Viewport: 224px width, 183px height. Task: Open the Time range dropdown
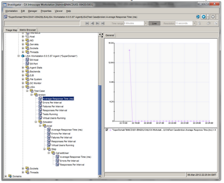[146, 23]
